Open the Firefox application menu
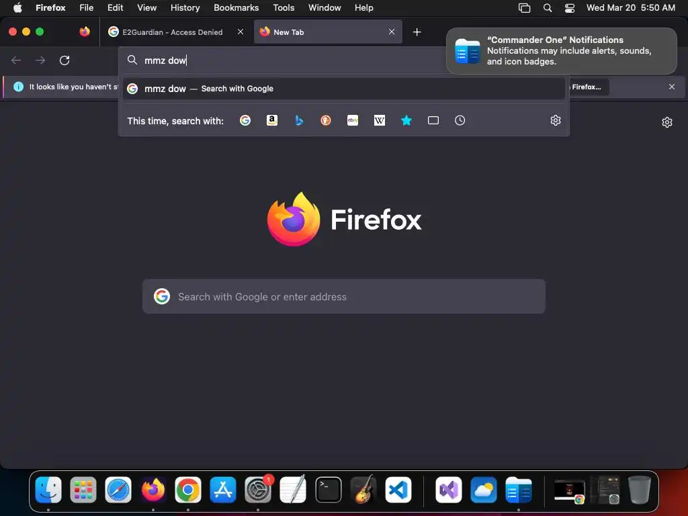Image resolution: width=688 pixels, height=516 pixels. [x=50, y=7]
